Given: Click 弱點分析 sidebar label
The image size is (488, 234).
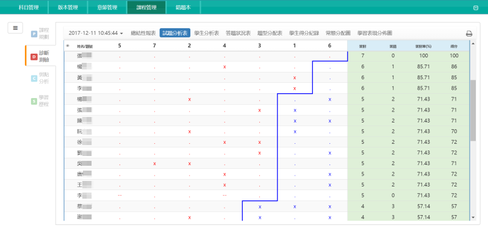Looking at the screenshot, I should click(44, 79).
